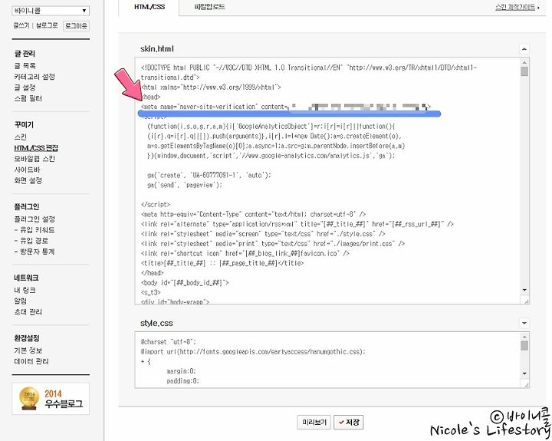Viewport: 552px width, 441px height.
Task: Click the DOCTYPE line in skin.html
Action: point(309,72)
